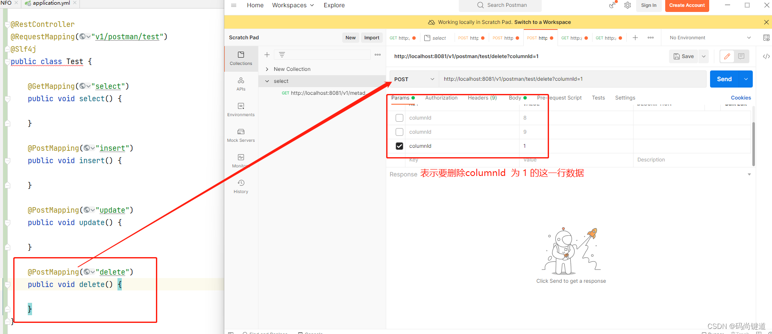The height and width of the screenshot is (334, 772).
Task: Click the collections filter icon
Action: (282, 55)
